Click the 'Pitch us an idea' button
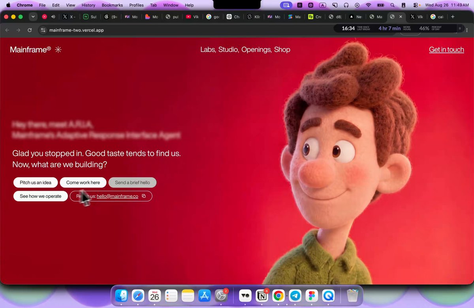Screen dimensions: 474x308 tap(36, 182)
